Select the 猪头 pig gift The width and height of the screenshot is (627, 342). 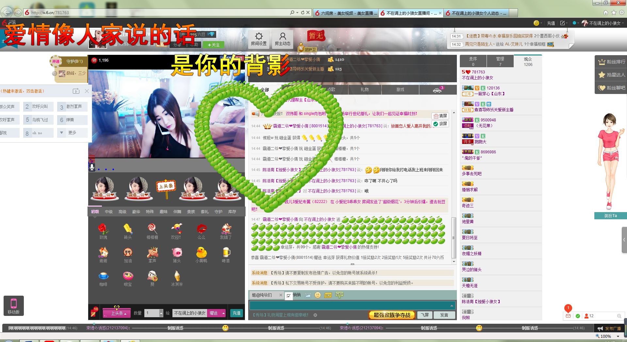tap(177, 255)
